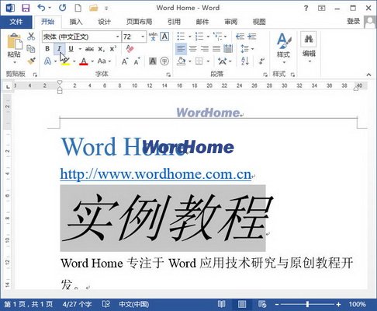
Task: Switch to the Review tab
Action: pos(230,22)
